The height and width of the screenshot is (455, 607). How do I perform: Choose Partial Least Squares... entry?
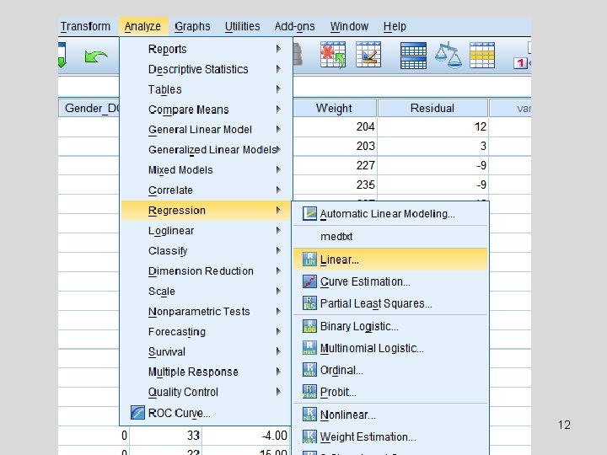[x=390, y=303]
